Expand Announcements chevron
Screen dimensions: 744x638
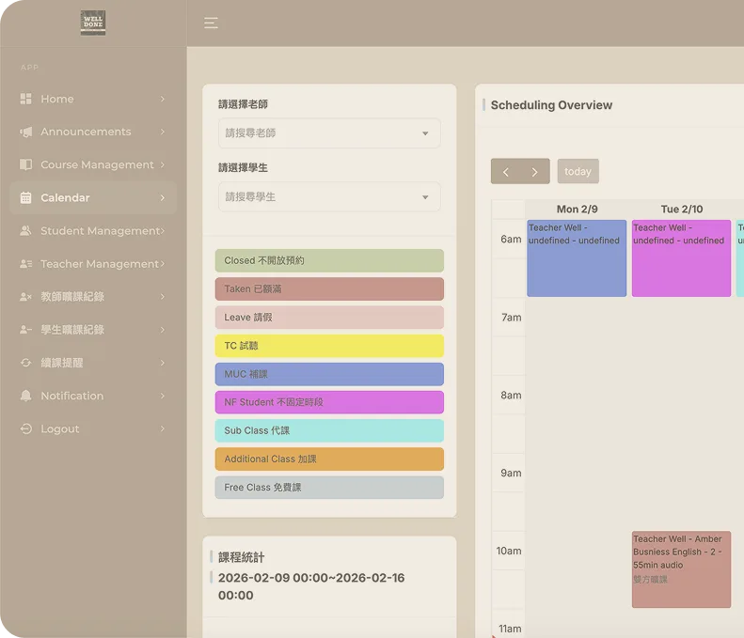point(163,132)
